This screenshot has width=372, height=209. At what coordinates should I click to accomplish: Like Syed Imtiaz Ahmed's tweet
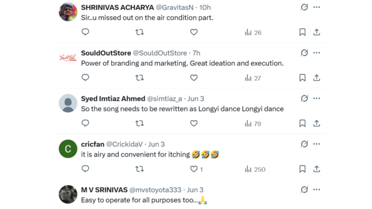pos(194,123)
